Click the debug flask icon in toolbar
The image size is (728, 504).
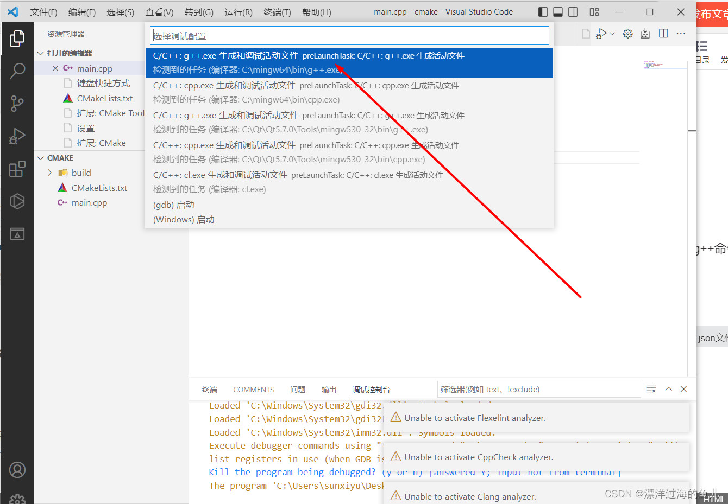click(645, 34)
